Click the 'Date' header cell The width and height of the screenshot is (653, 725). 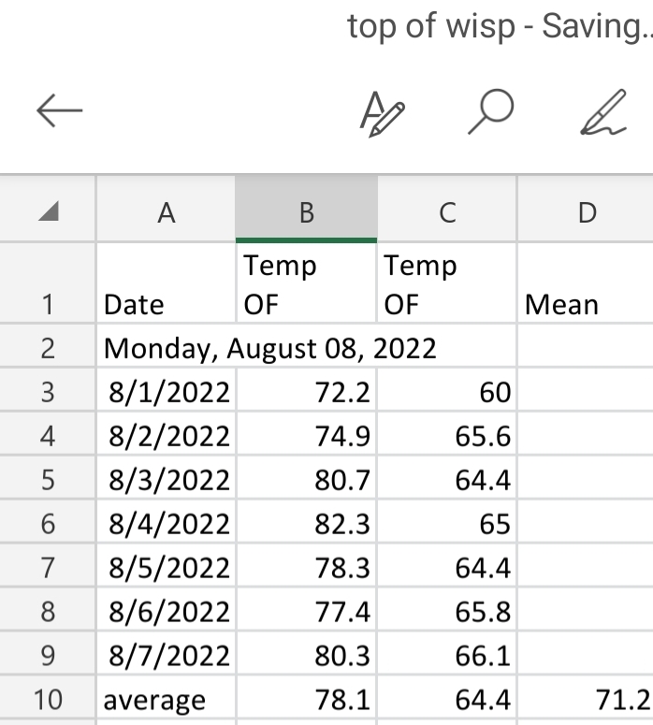click(x=166, y=283)
